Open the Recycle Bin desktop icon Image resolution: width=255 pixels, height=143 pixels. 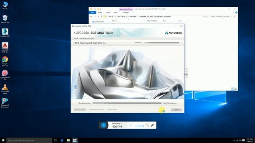point(5,19)
